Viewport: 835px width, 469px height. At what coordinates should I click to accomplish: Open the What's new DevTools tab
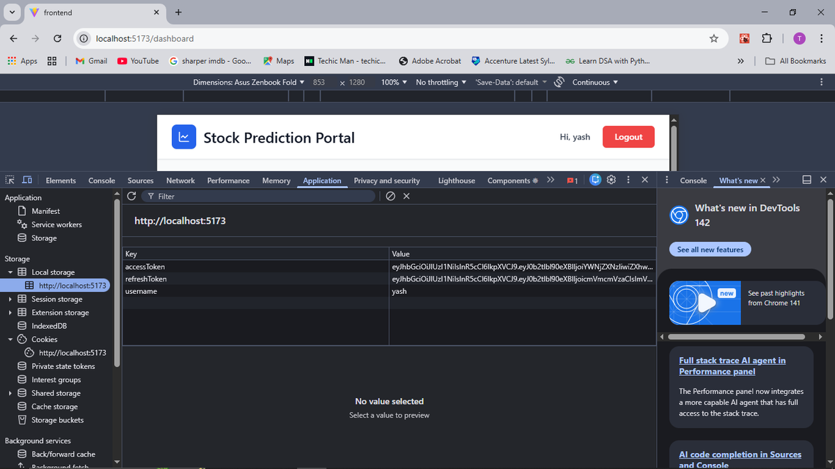tap(737, 180)
